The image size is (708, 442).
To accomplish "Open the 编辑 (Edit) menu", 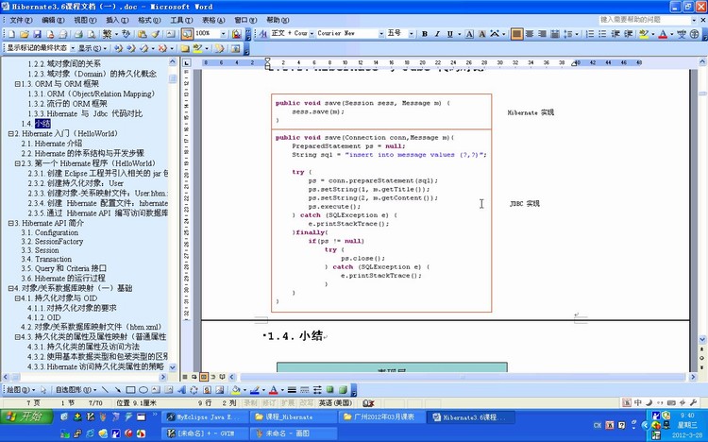I will click(x=53, y=20).
